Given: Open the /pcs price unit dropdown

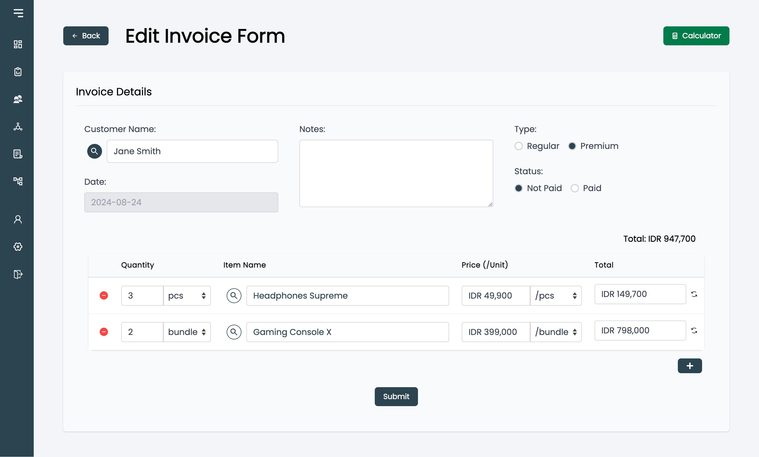Looking at the screenshot, I should tap(556, 296).
